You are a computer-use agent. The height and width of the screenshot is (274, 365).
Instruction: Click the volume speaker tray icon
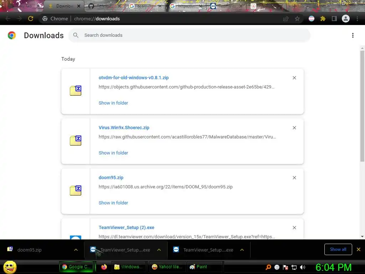[x=303, y=267]
